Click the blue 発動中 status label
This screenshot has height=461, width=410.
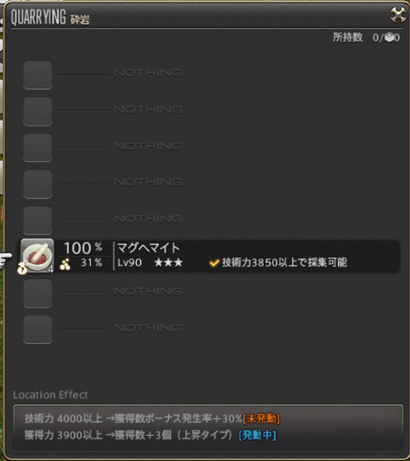click(x=258, y=435)
